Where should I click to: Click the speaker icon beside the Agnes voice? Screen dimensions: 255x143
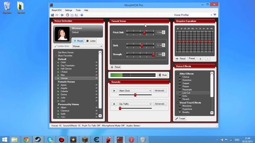coord(96,85)
